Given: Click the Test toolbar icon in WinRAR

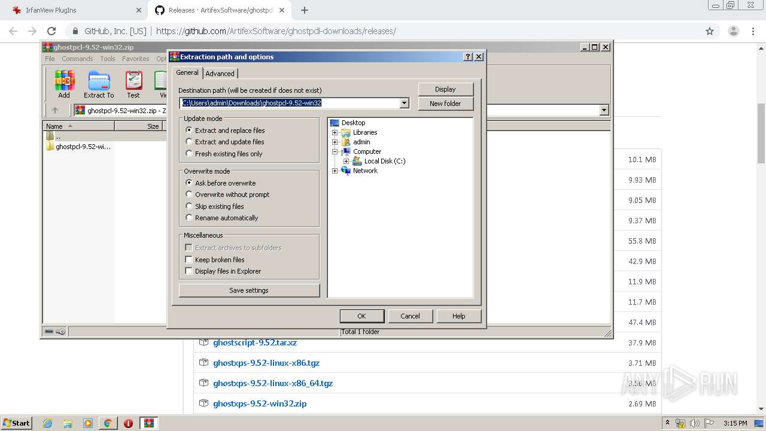Looking at the screenshot, I should pyautogui.click(x=133, y=84).
